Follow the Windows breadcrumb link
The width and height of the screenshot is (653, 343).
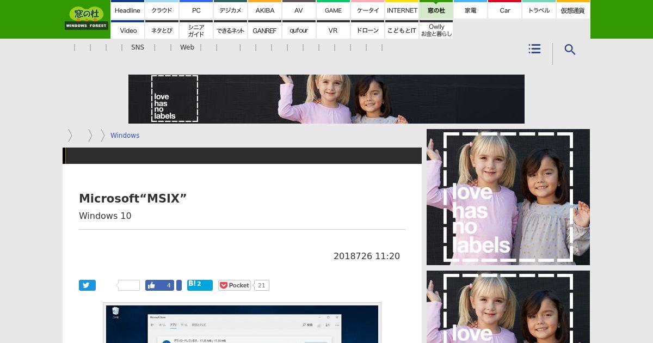coord(125,136)
